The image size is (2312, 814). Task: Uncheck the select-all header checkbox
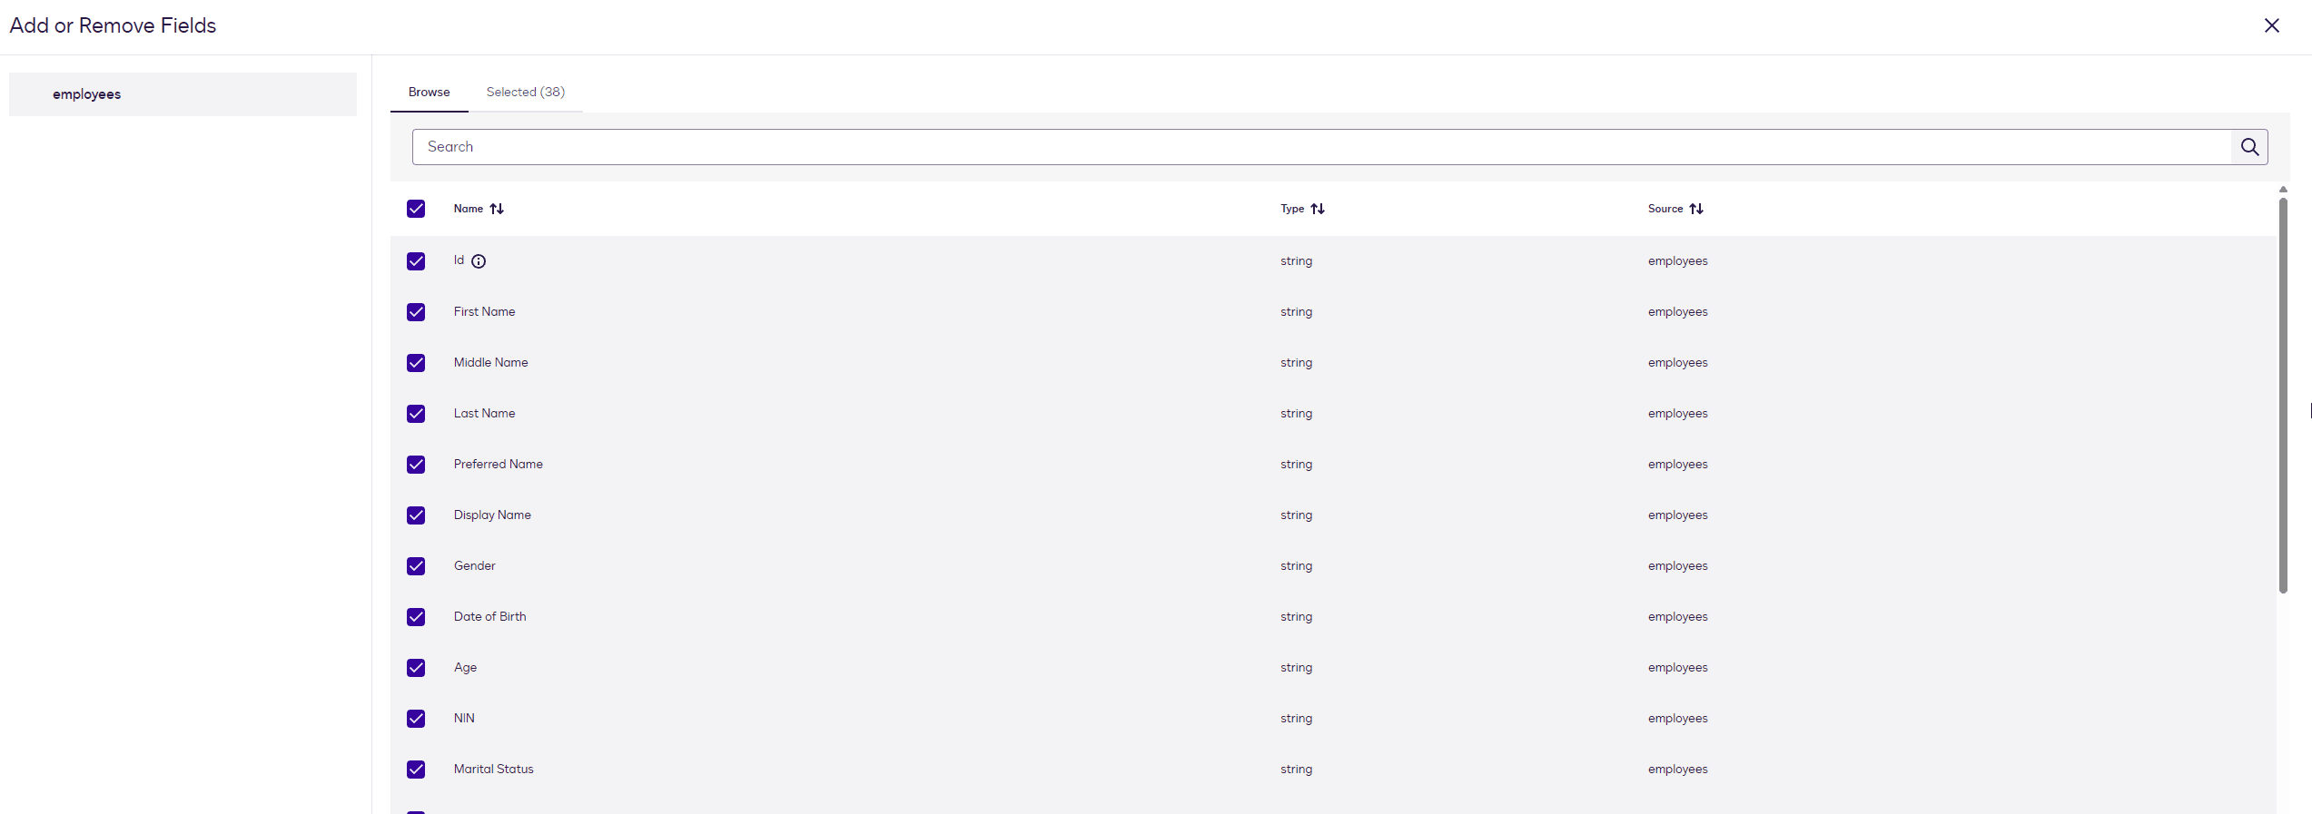416,209
